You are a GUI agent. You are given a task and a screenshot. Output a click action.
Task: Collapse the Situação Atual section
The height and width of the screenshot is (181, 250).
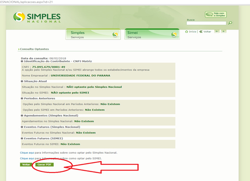coord(22,81)
